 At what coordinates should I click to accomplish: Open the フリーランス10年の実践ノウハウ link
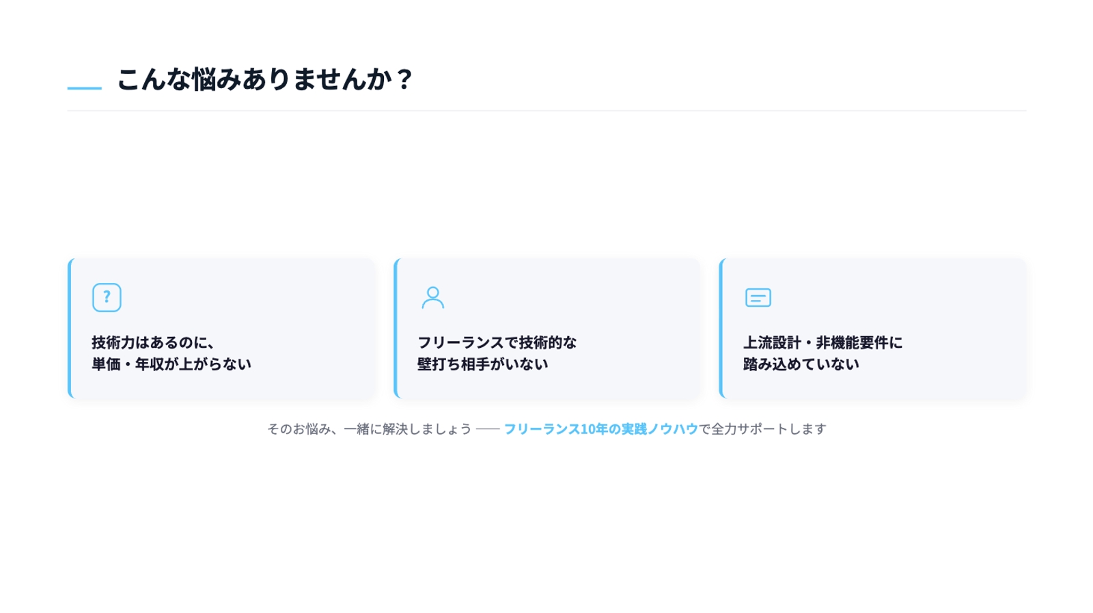click(600, 430)
